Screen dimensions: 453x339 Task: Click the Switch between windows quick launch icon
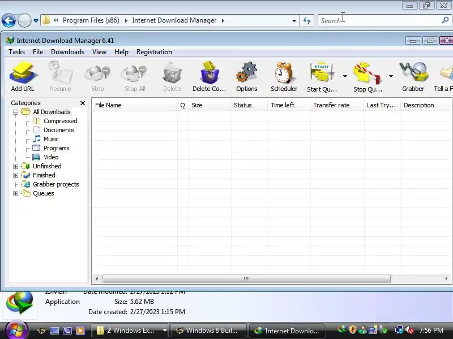[67, 331]
